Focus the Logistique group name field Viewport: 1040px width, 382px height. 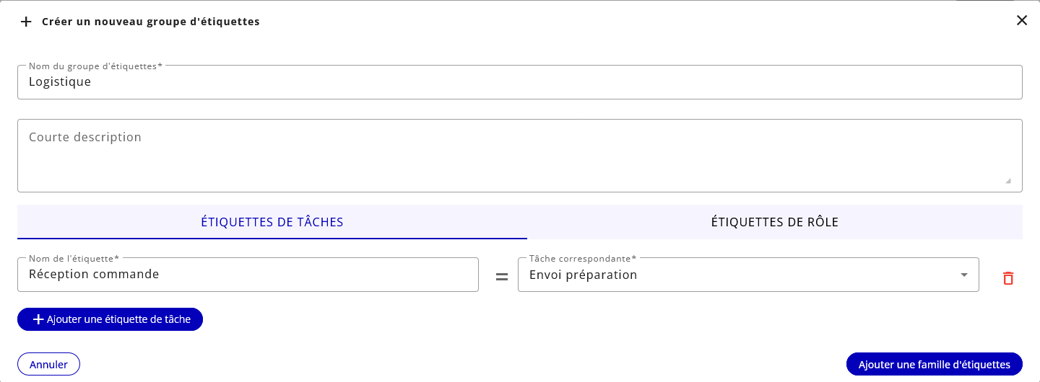pyautogui.click(x=519, y=82)
